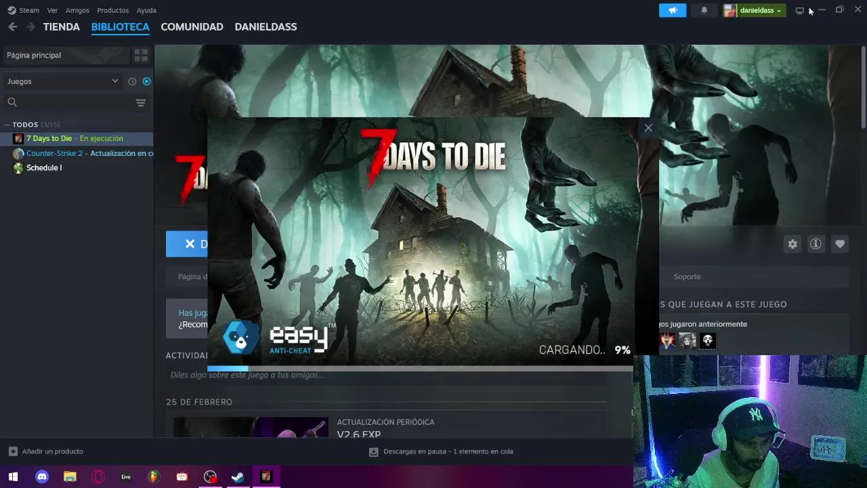Click the skull friend avatar thumbnail
Viewport: 867px width, 488px height.
[x=707, y=341]
